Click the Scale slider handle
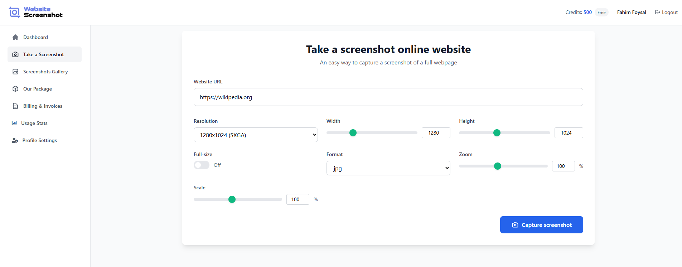 pos(232,199)
